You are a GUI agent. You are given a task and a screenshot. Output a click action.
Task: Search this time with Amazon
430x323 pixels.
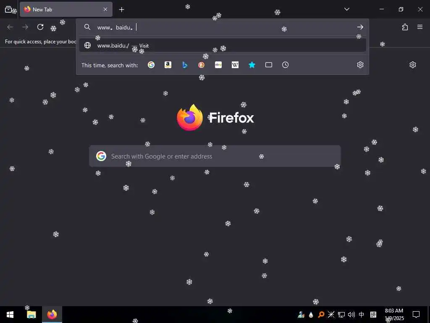tap(168, 65)
